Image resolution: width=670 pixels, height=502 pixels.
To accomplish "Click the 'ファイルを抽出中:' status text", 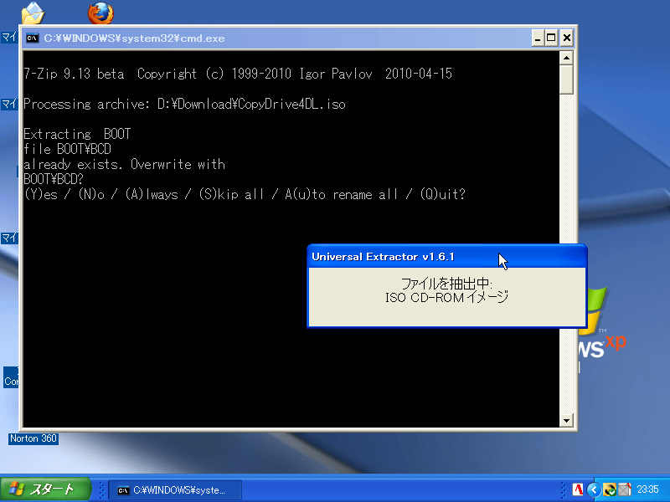I will point(447,284).
